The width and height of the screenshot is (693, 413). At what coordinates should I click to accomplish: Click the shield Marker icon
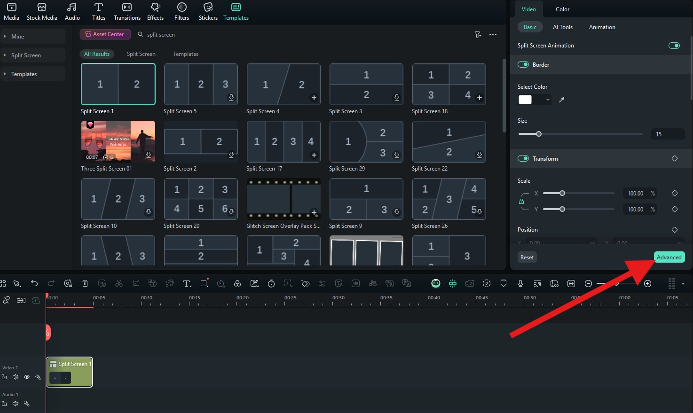pyautogui.click(x=504, y=283)
